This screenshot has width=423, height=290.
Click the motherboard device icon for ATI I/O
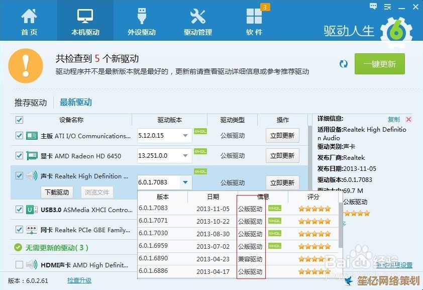point(32,136)
